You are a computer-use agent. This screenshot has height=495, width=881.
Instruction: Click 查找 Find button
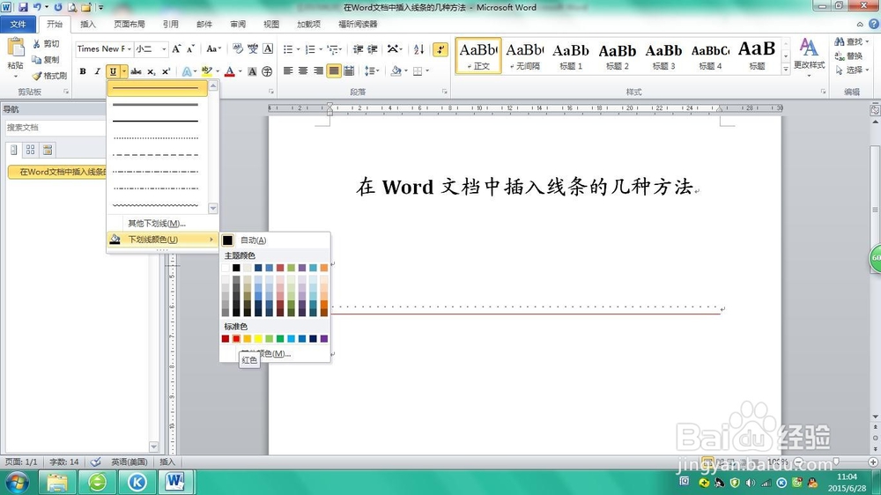[x=851, y=41]
